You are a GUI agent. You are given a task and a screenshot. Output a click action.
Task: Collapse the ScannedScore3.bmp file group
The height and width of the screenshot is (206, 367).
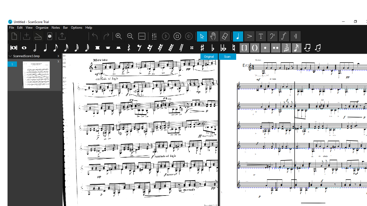pos(10,56)
